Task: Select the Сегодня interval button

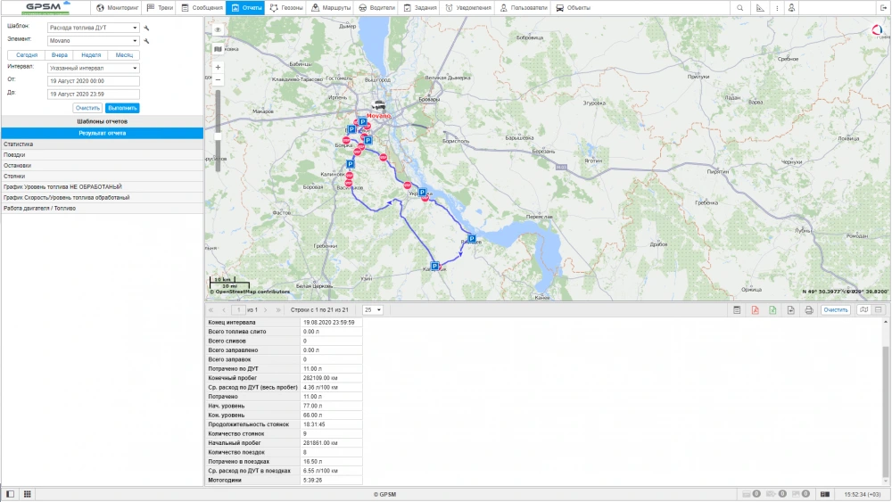Action: coord(27,55)
